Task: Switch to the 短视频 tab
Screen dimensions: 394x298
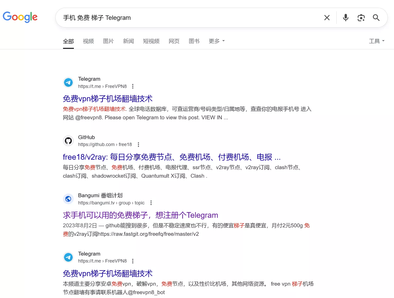Action: (x=151, y=41)
